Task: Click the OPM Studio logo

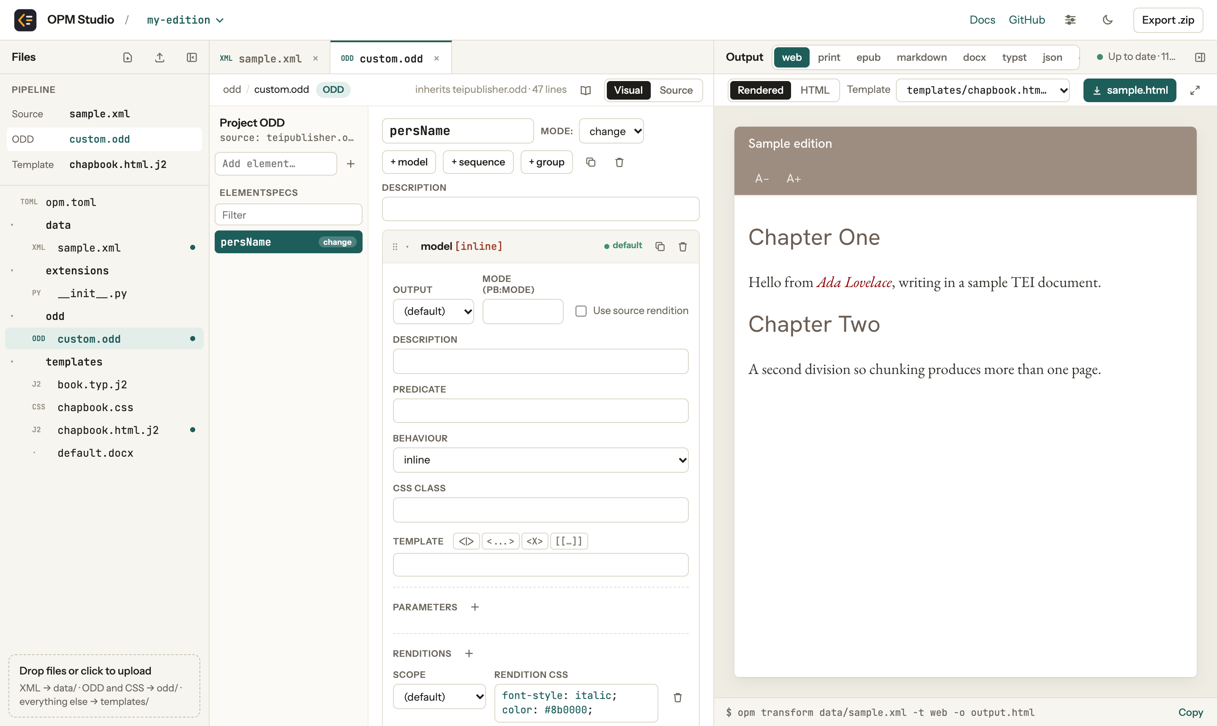Action: (25, 20)
